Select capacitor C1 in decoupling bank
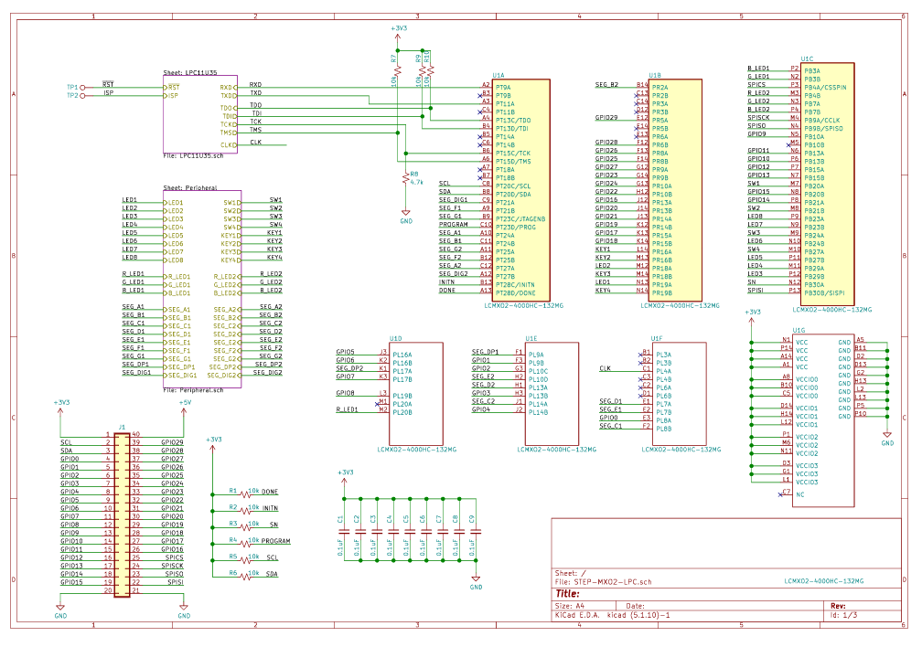The width and height of the screenshot is (922, 647). 343,535
